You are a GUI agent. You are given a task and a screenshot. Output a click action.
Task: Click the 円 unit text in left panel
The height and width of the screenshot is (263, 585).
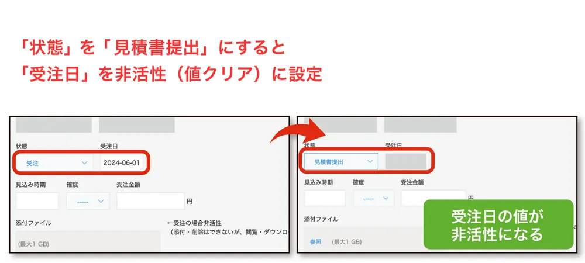[x=190, y=202]
